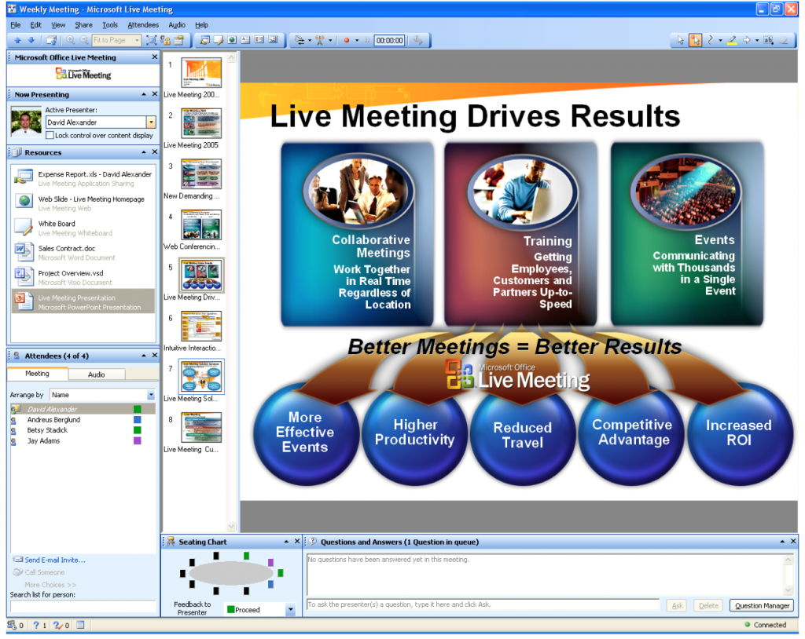
Task: Click the answered questions status icon
Action: click(x=57, y=625)
